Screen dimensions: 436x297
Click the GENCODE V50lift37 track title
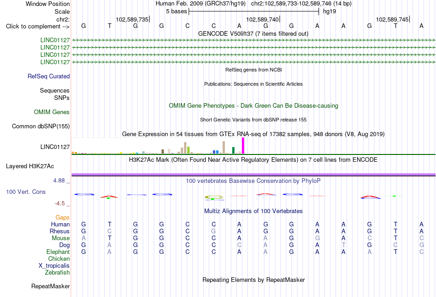[253, 34]
